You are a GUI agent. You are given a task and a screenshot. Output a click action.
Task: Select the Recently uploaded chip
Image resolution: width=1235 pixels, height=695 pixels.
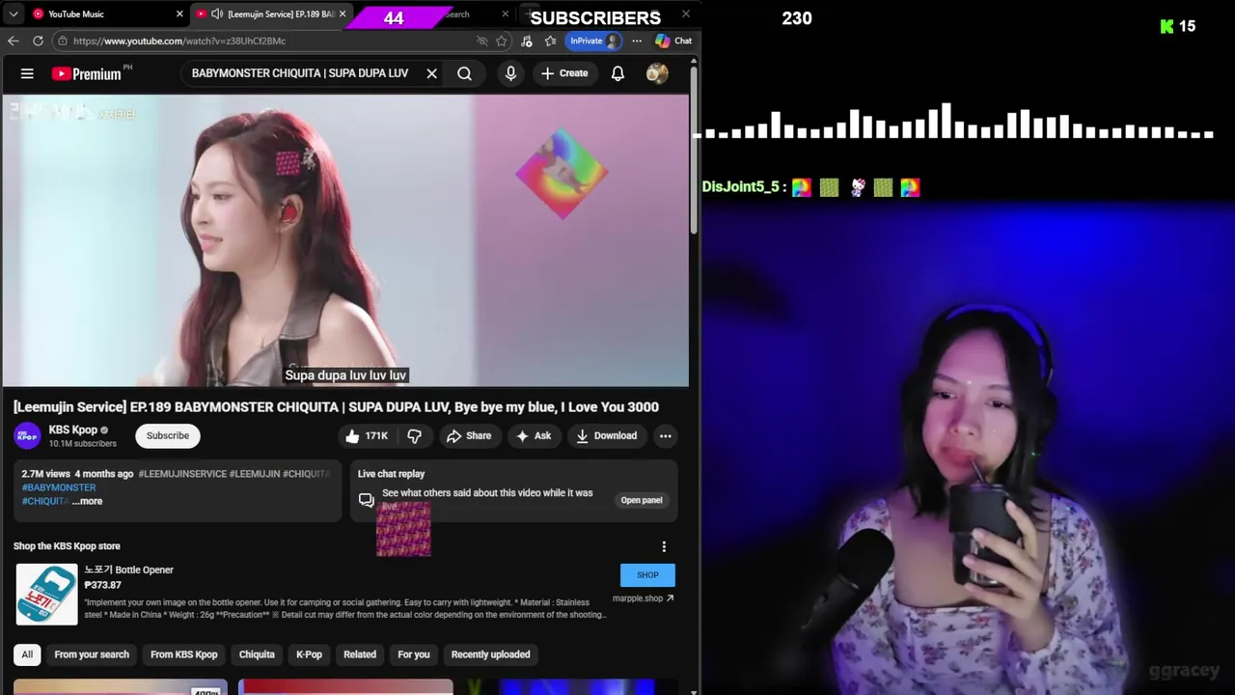tap(491, 654)
